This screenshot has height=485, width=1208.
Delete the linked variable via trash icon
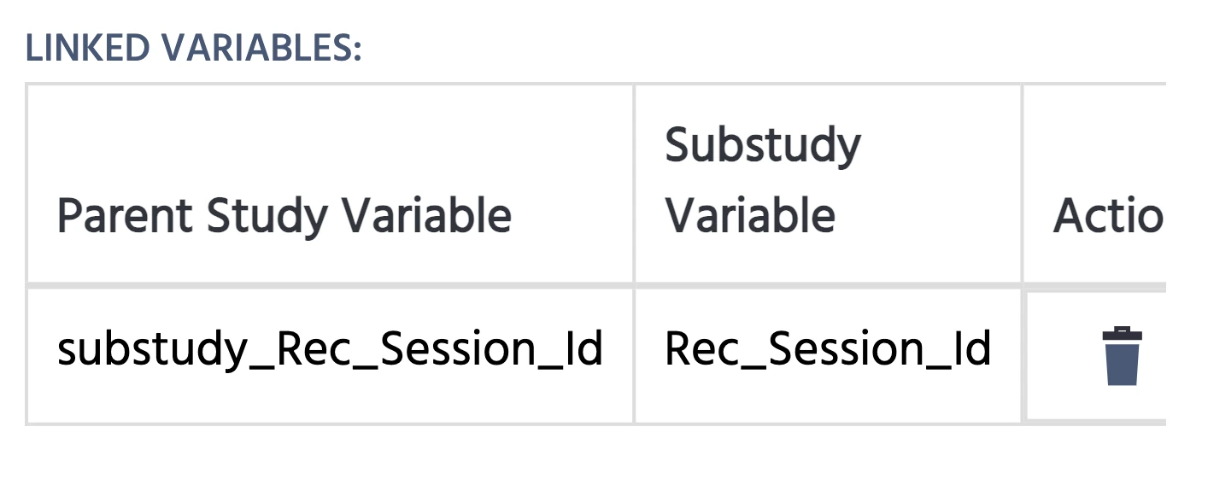tap(1122, 356)
